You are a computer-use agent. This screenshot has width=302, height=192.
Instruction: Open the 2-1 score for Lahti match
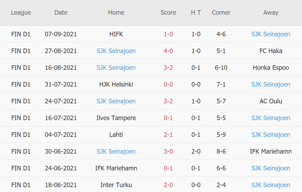(x=168, y=135)
